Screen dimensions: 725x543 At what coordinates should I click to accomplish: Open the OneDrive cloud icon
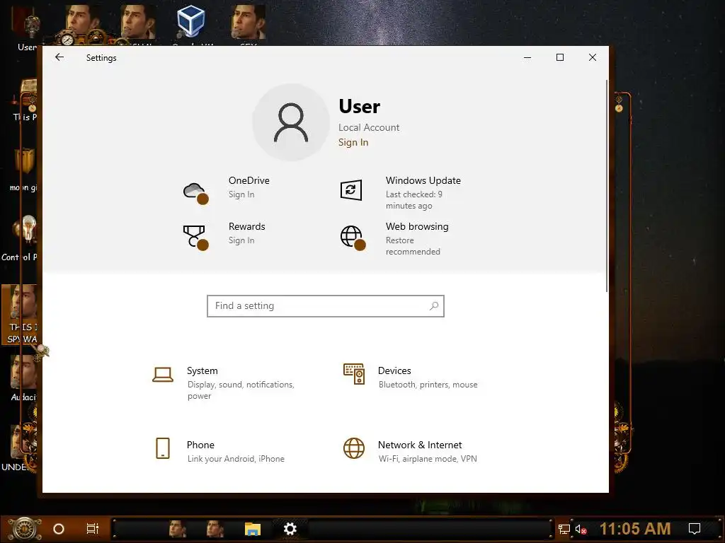195,192
